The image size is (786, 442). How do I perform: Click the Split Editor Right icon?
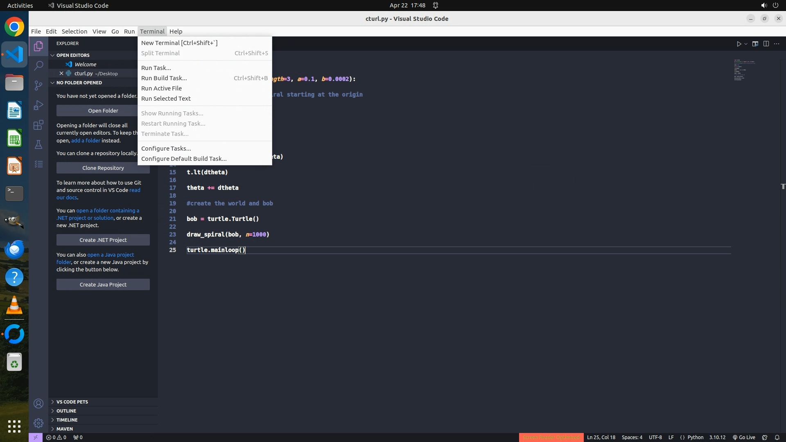pyautogui.click(x=766, y=44)
